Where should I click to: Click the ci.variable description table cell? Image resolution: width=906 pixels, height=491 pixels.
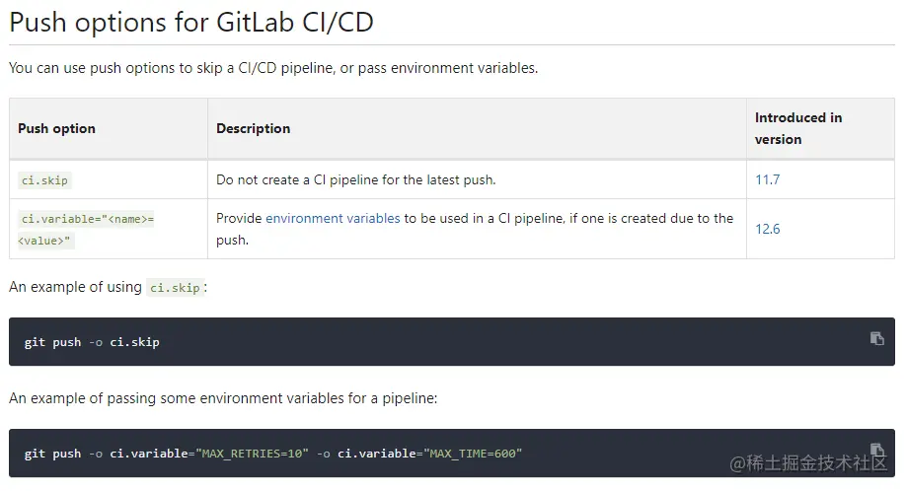click(x=474, y=229)
